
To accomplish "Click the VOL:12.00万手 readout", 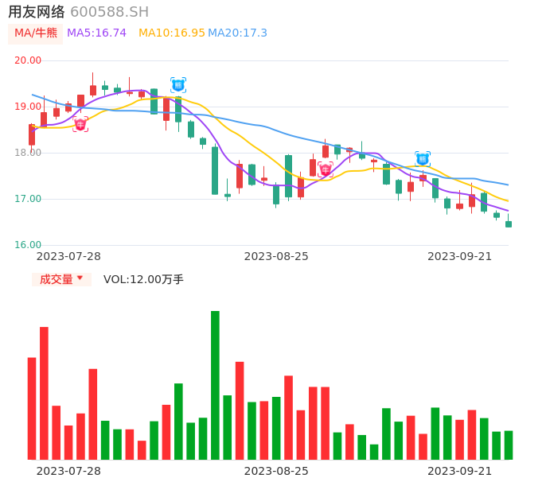I will coord(143,279).
